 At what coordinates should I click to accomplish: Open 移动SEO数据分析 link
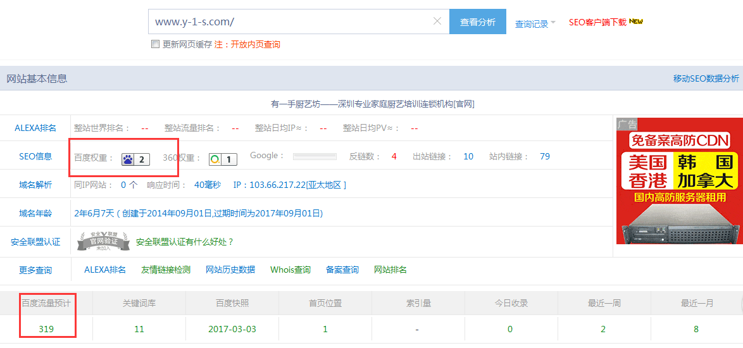(706, 78)
